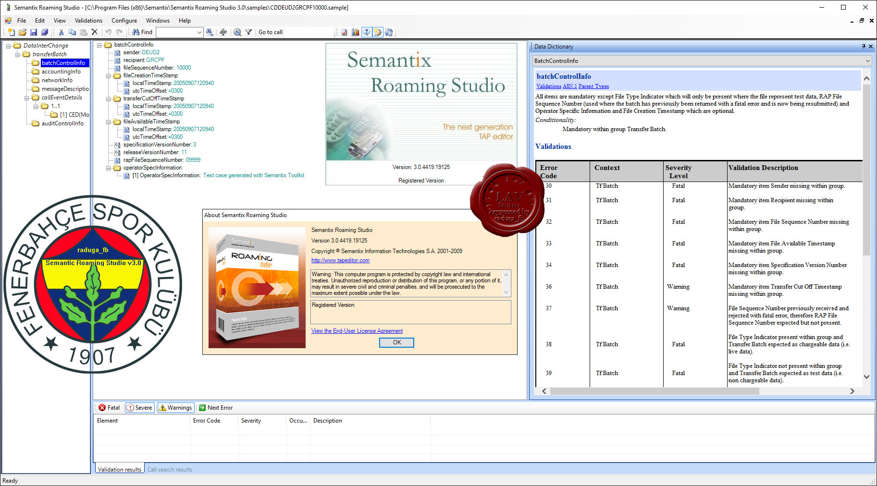Collapse the transferBatch tree node
Image resolution: width=877 pixels, height=486 pixels.
click(18, 54)
